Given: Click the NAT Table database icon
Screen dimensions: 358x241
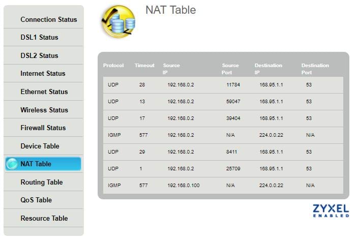Looking at the screenshot, I should pos(118,21).
